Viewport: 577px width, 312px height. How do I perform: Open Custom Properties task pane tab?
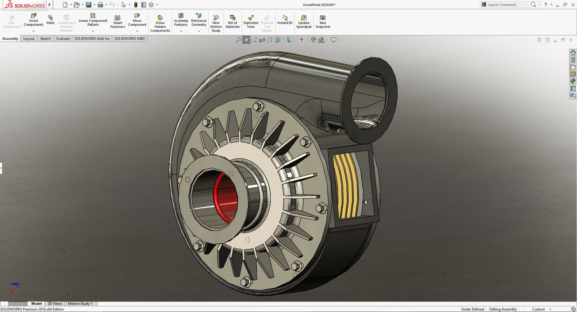pyautogui.click(x=573, y=88)
